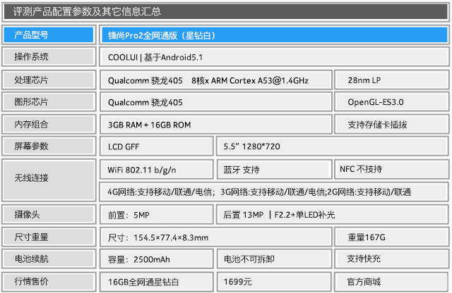Click the WiFi 802.11 b/g/n cell
Image resolution: width=452 pixels, height=293 pixels.
click(x=157, y=169)
